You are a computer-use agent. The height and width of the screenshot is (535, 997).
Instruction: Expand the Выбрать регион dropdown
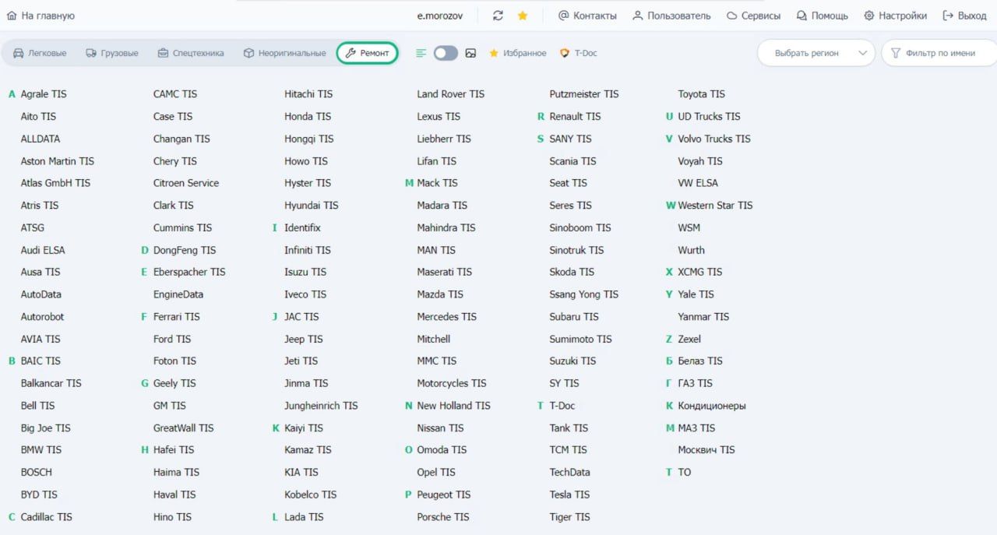coord(816,53)
